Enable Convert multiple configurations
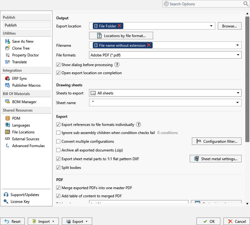This screenshot has height=225, width=250. click(x=58, y=141)
